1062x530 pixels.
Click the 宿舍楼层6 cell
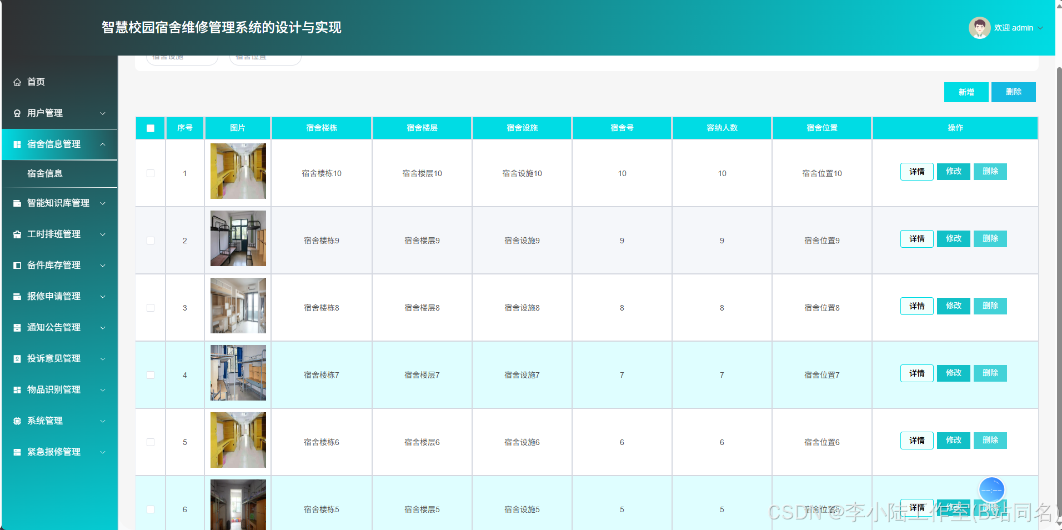(422, 442)
